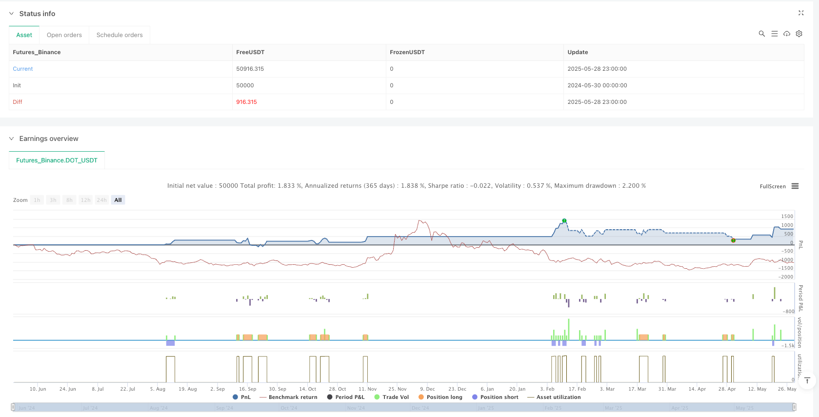
Task: Collapse the Status info section
Action: [11, 14]
